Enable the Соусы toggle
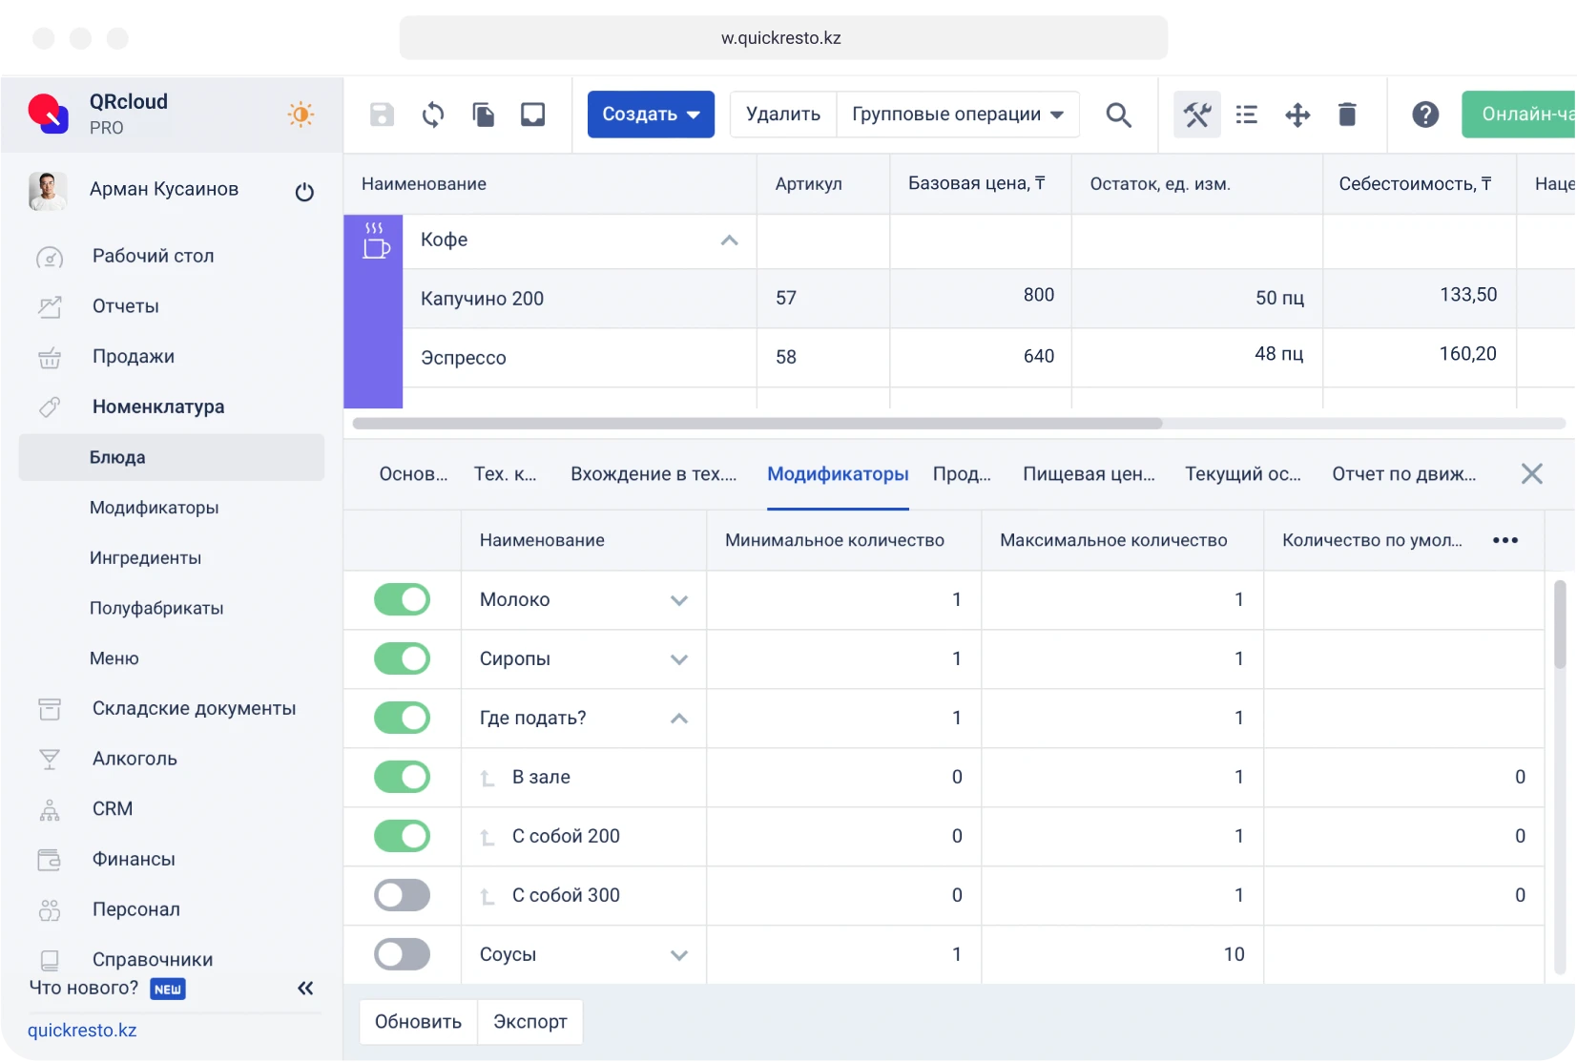This screenshot has height=1064, width=1577. click(402, 953)
